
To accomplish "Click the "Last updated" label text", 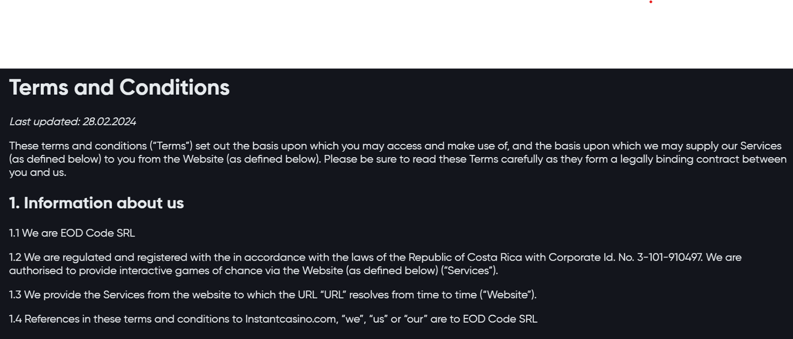I will click(x=44, y=122).
